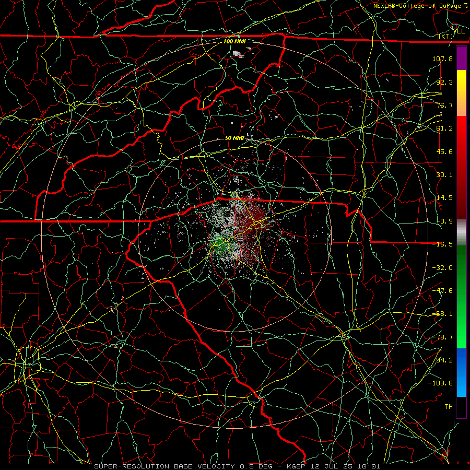Click the '100 NMI' range ring label
Image resolution: width=470 pixels, height=470 pixels.
pyautogui.click(x=234, y=41)
